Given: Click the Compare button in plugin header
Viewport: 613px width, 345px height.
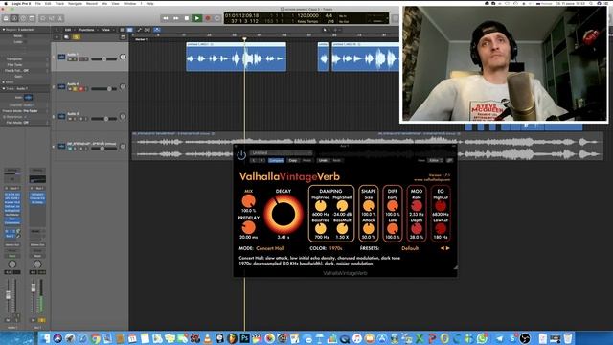Looking at the screenshot, I should coord(276,160).
